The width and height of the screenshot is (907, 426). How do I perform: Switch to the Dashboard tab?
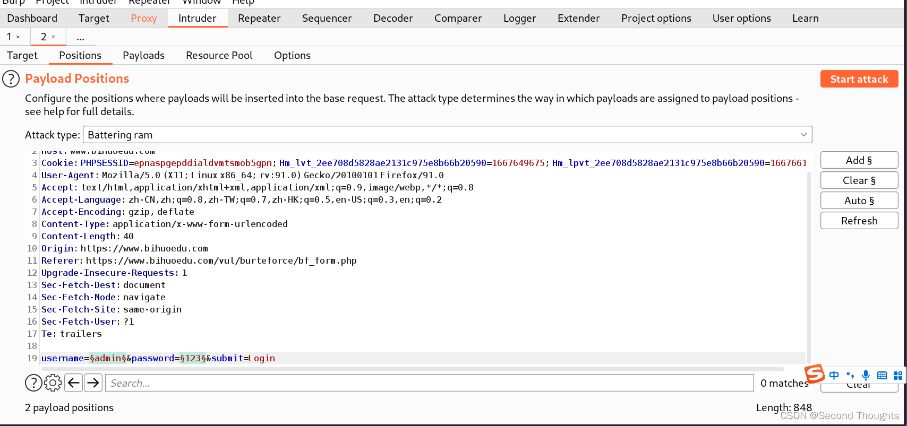click(32, 18)
